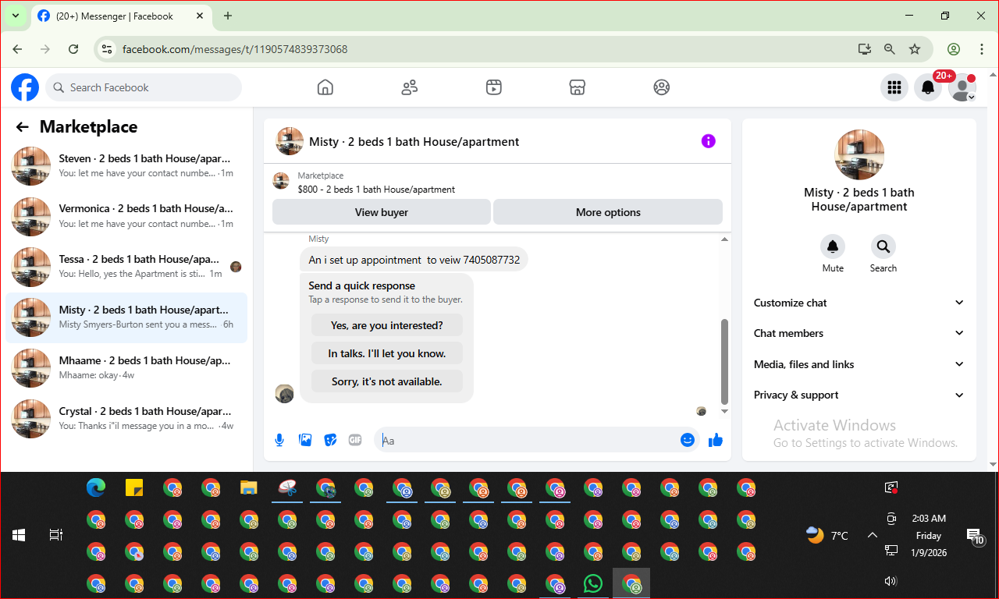Click the browser address bar URL

point(235,49)
